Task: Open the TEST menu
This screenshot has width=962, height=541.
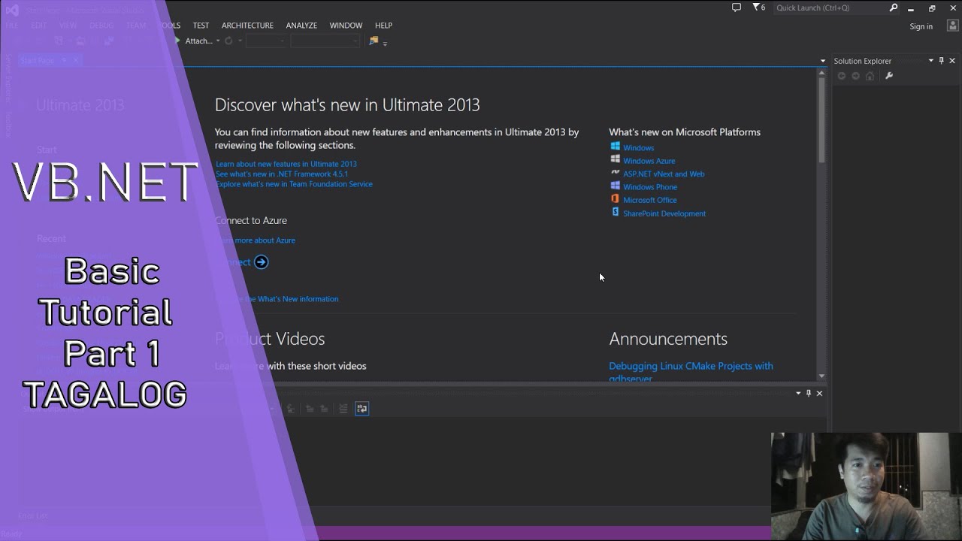Action: pyautogui.click(x=201, y=26)
